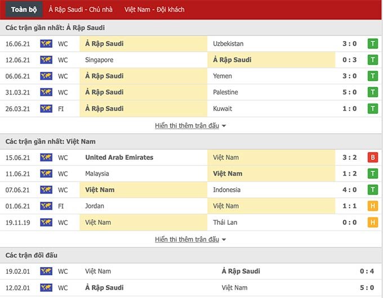Viewport: 383px width, 298px height.
Task: Switch to Ả Rập Saudi - Chủ nhà tab
Action: tap(81, 10)
